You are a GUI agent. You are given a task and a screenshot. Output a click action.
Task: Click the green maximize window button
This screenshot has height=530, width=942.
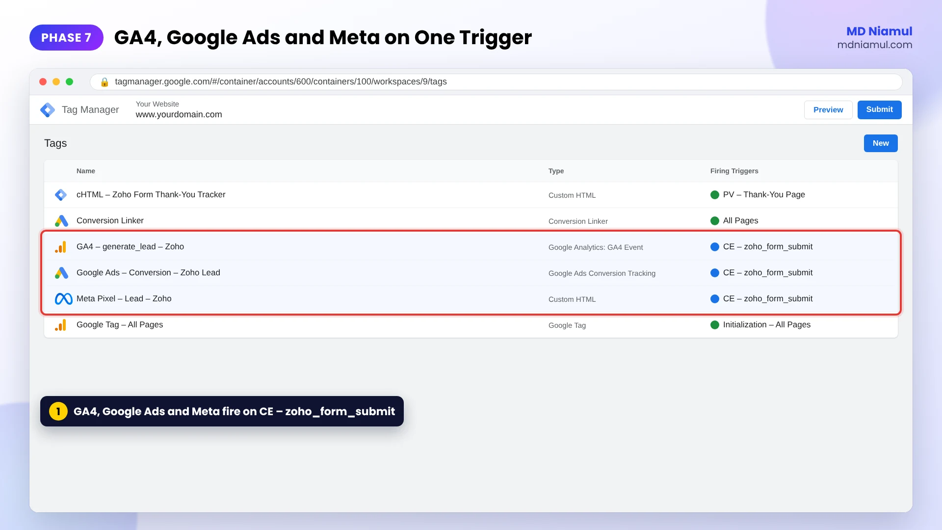pyautogui.click(x=69, y=82)
